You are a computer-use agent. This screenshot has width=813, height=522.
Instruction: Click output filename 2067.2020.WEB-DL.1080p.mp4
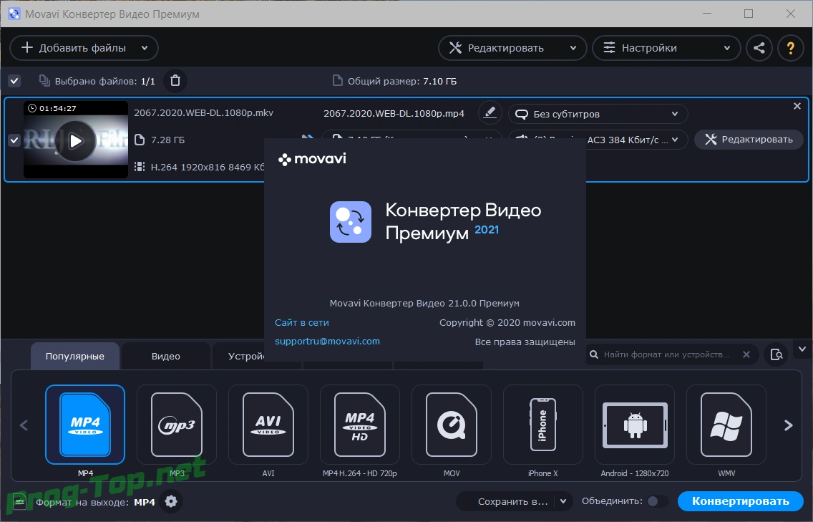pyautogui.click(x=394, y=114)
